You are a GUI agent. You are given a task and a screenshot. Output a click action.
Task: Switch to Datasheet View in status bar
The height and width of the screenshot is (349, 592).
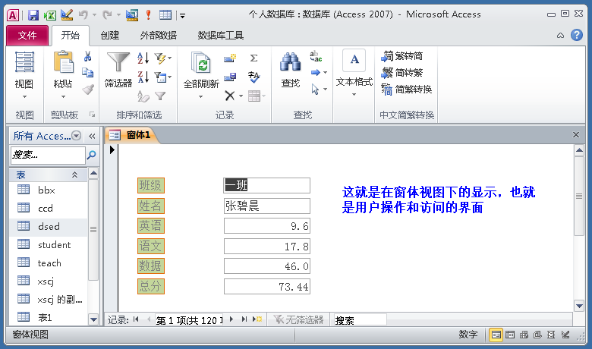click(510, 335)
